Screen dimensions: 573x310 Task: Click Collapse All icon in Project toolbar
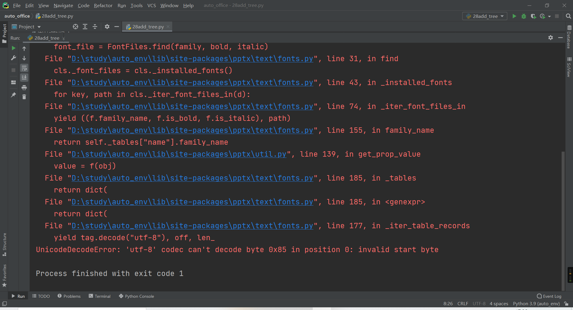(95, 27)
